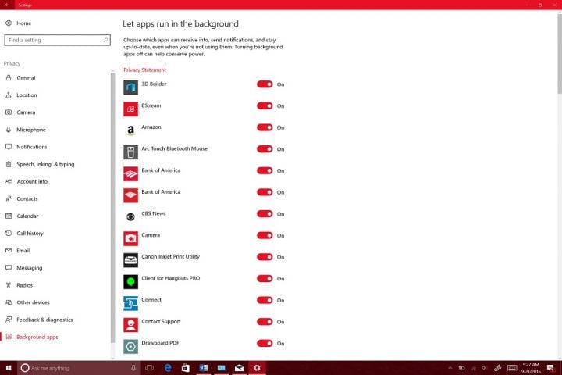Open the Windows Start menu

(x=9, y=368)
